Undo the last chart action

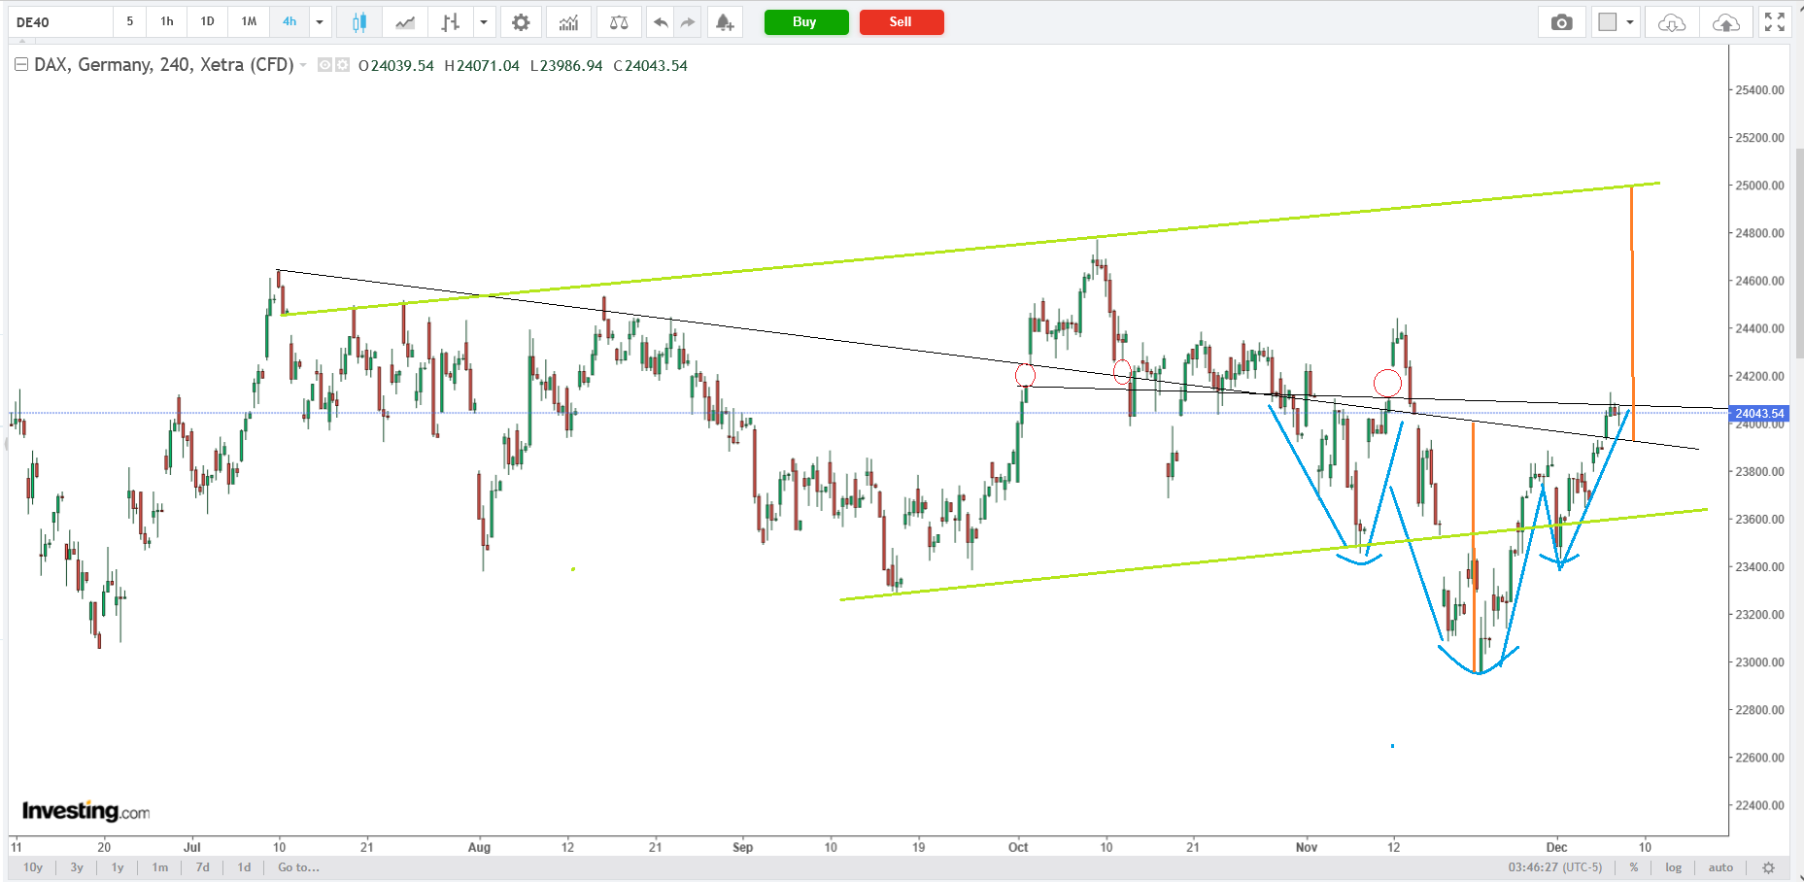point(661,22)
